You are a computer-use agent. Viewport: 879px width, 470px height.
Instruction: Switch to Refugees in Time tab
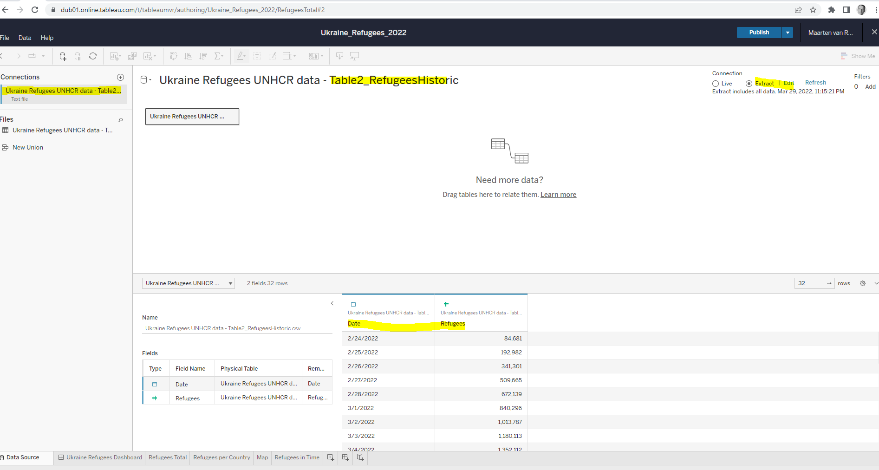tap(297, 457)
